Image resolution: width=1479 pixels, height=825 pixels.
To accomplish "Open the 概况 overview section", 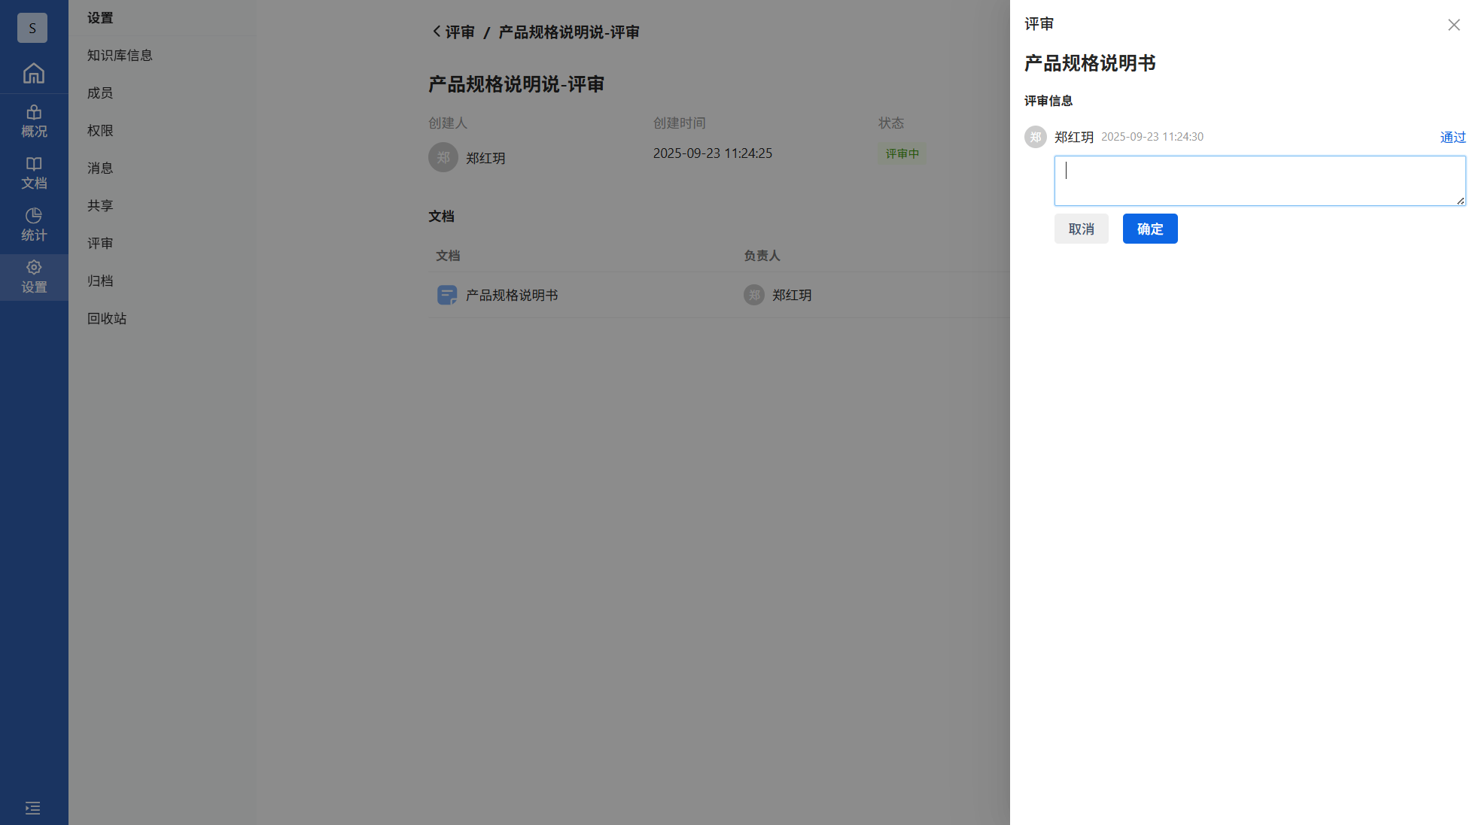I will click(x=34, y=121).
